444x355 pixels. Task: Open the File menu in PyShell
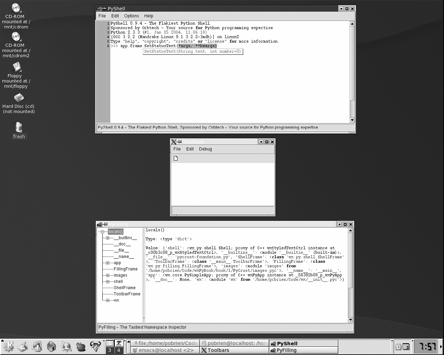point(102,16)
